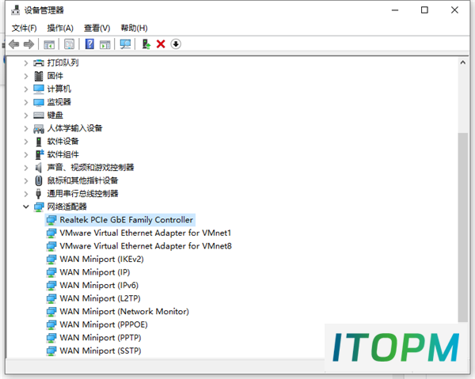Screen dimensions: 475x379
Task: Expand the 键盘 node
Action: coord(26,116)
